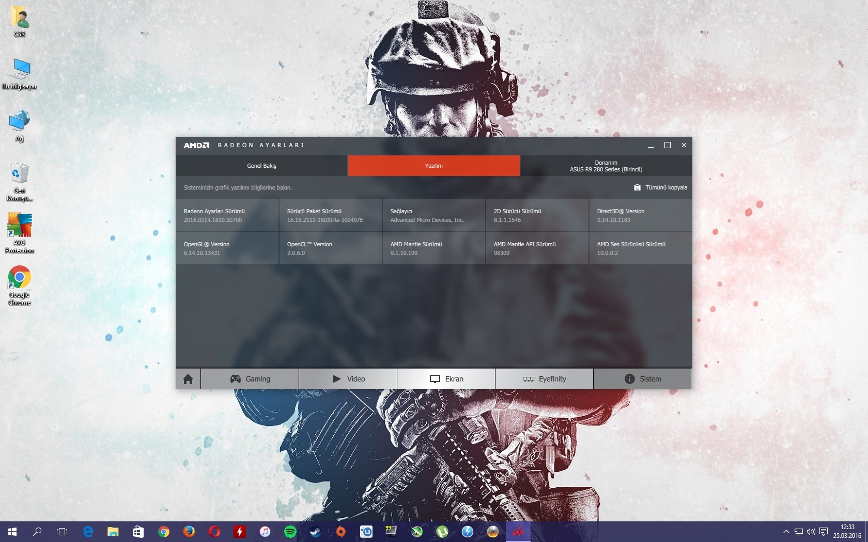Open Uplay from the taskbar
This screenshot has width=868, height=542.
(366, 532)
